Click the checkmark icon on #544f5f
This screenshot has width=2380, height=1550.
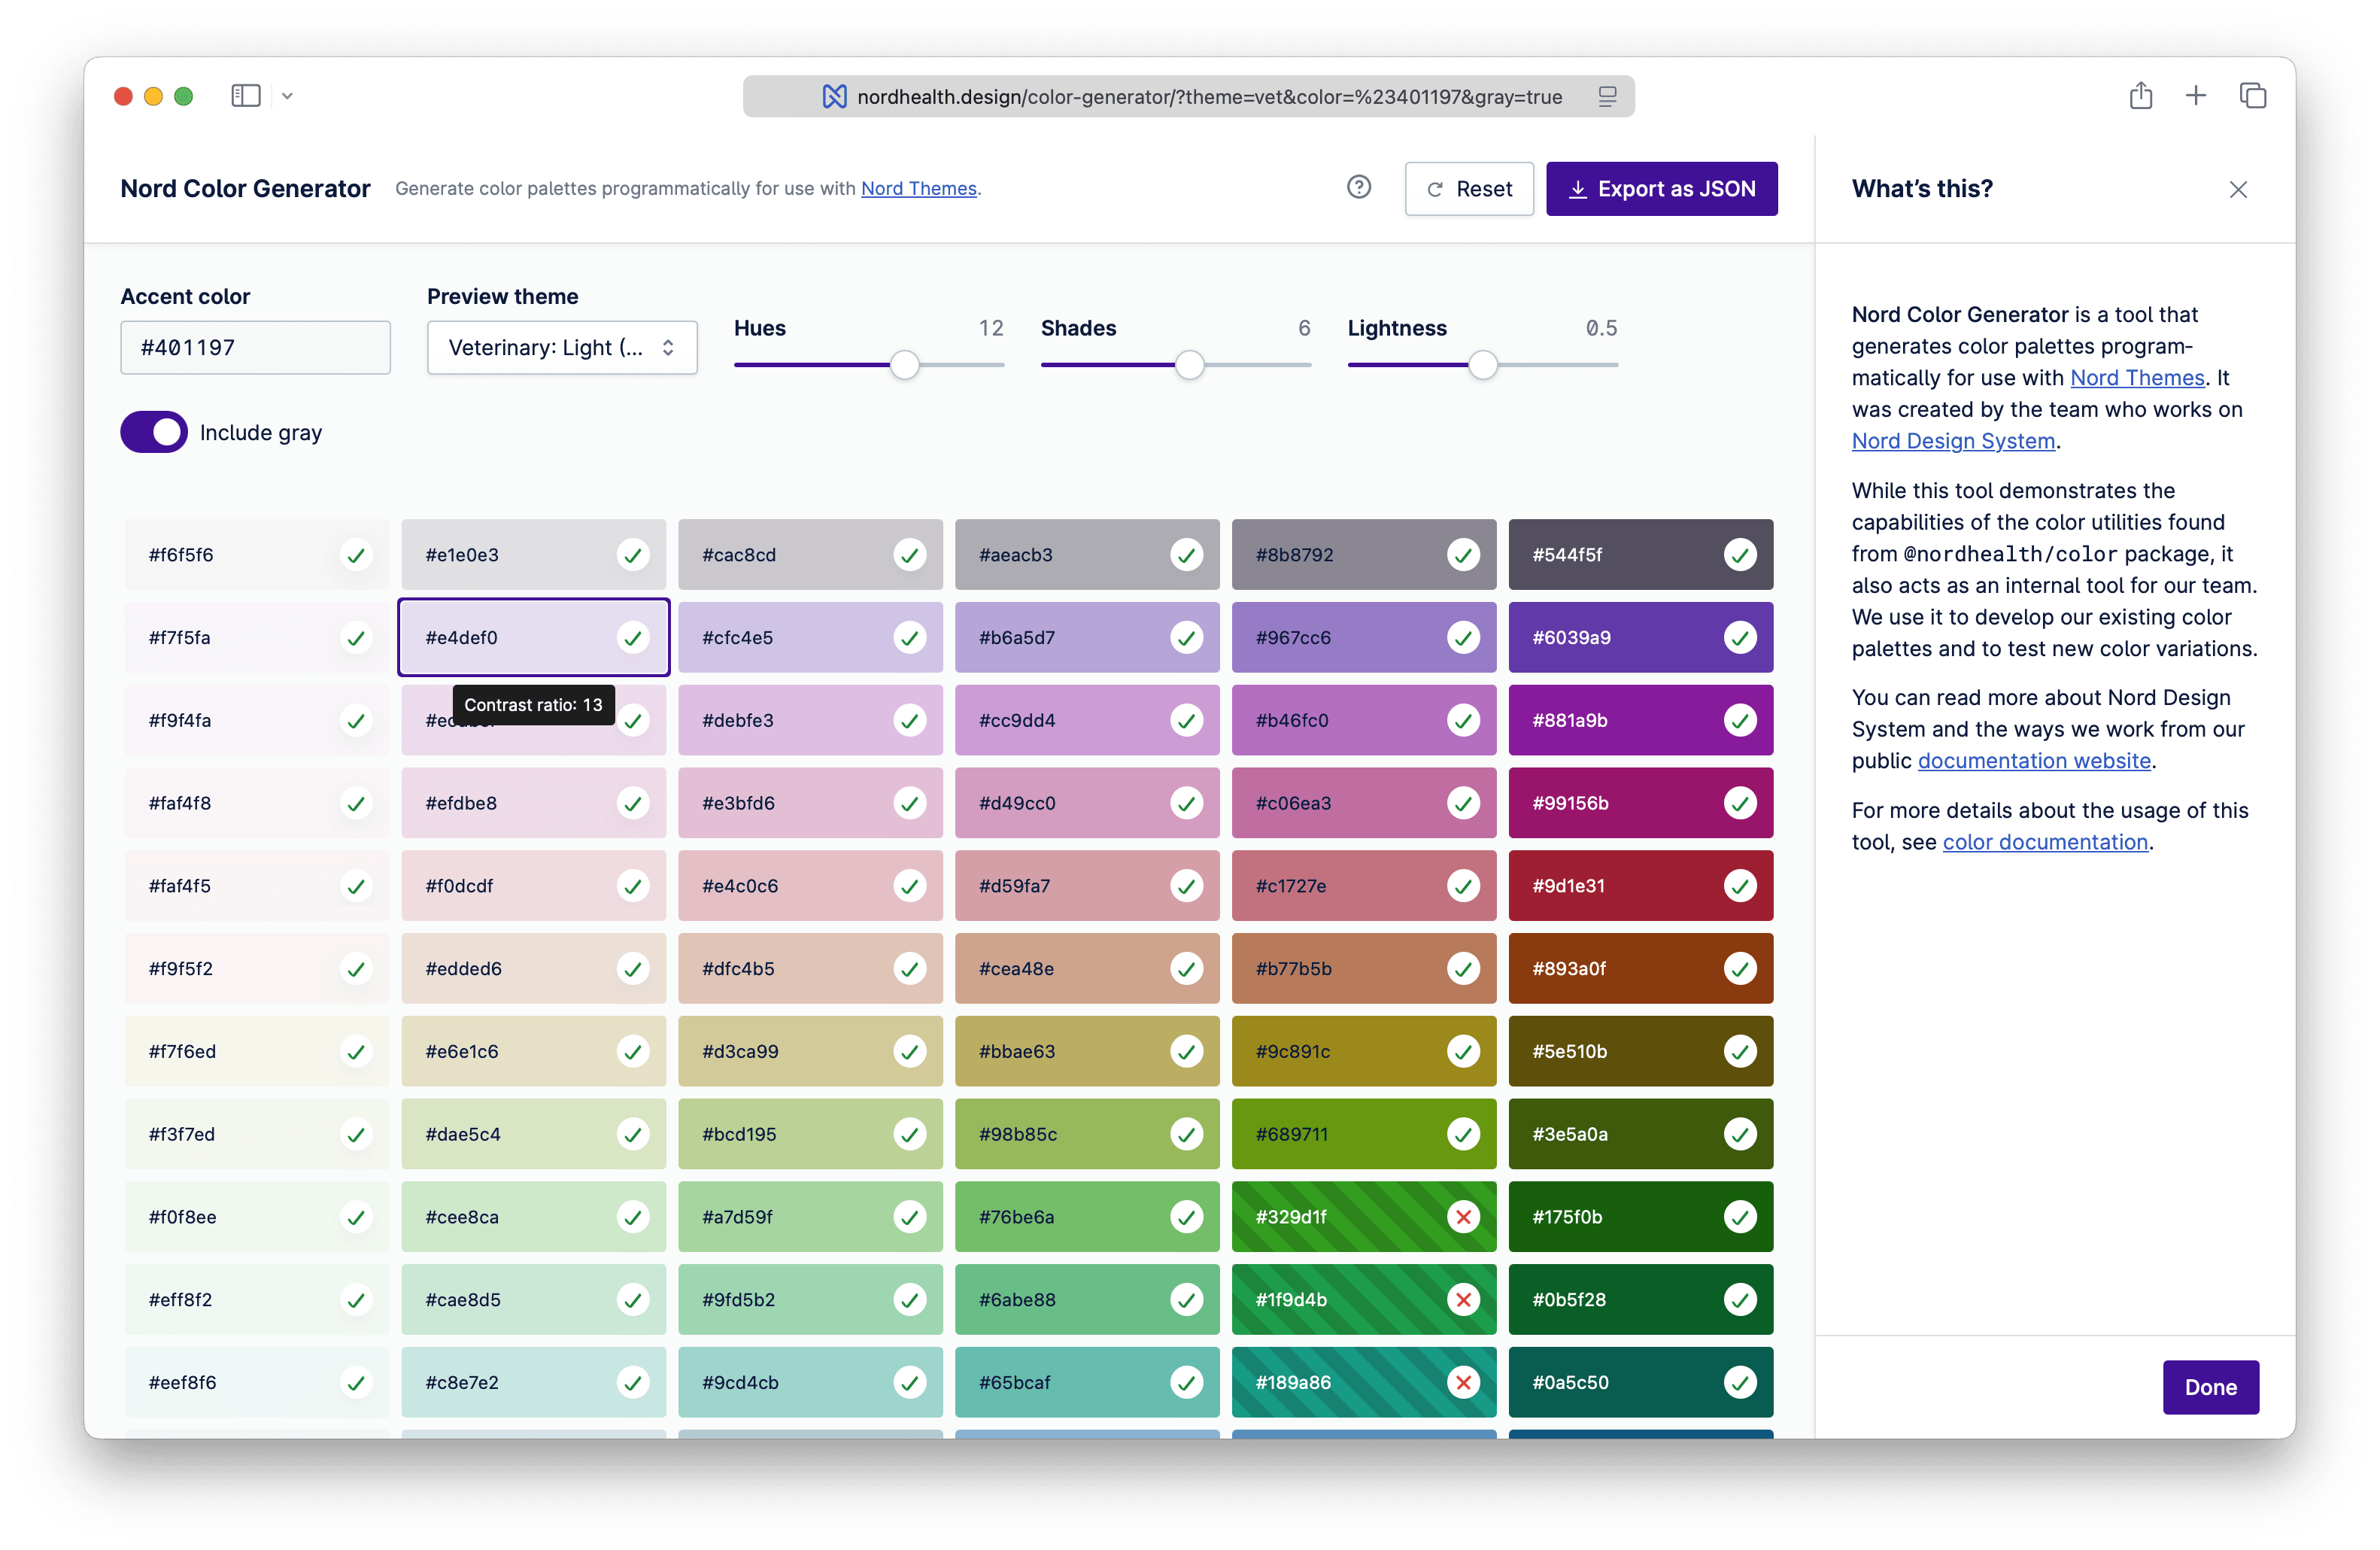[1740, 555]
